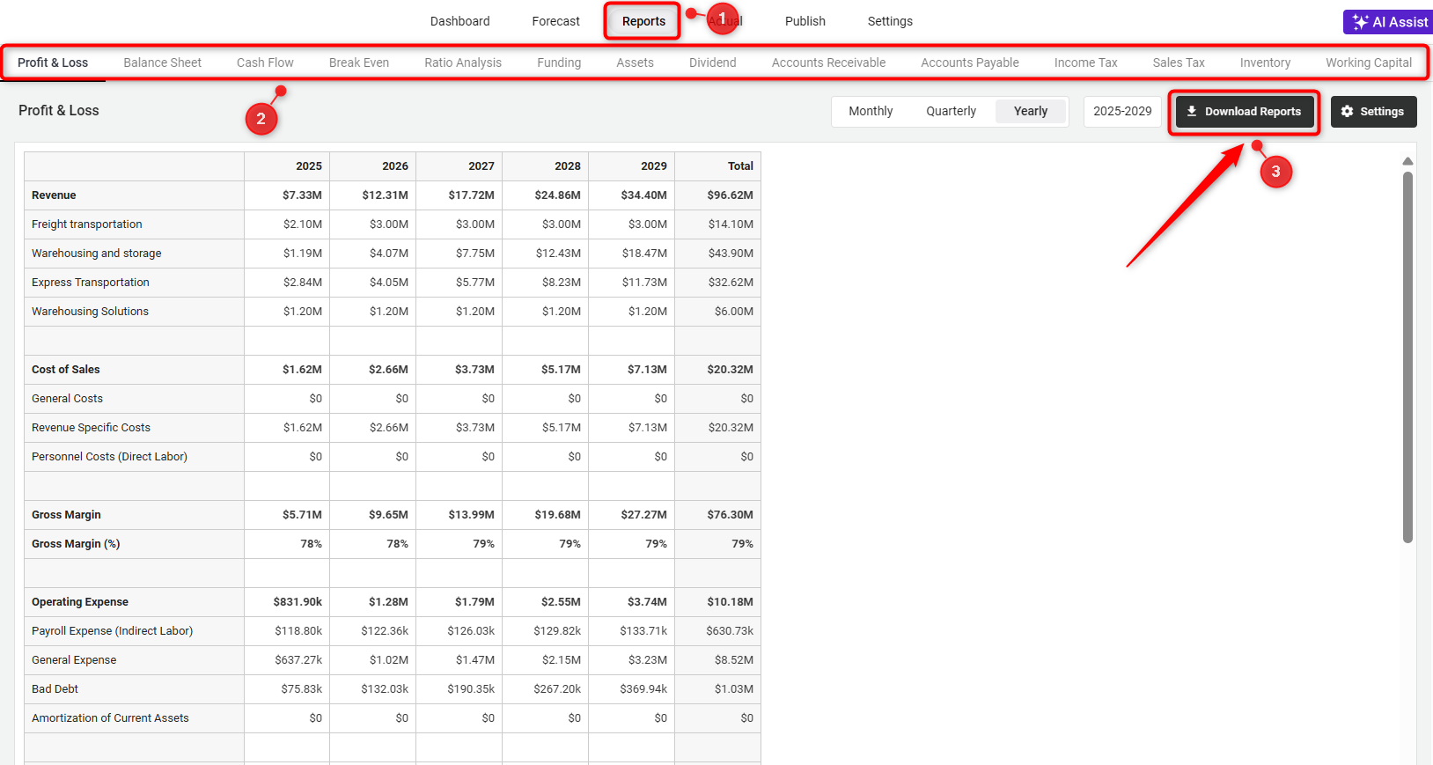Click the Operating Expense row label

tap(79, 602)
